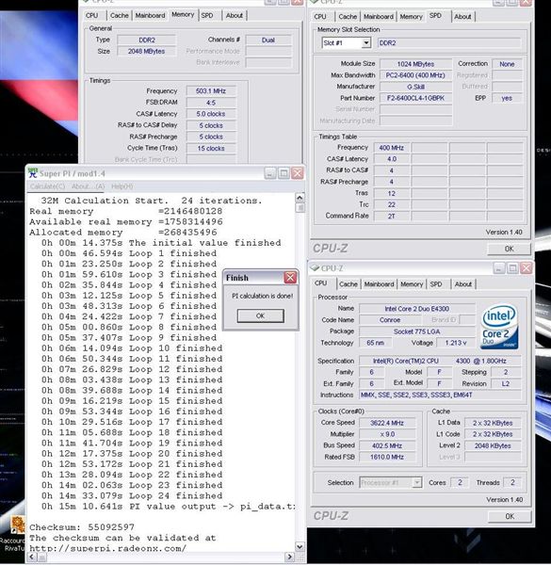The image size is (551, 565).
Task: Open SPD tab in bottom CPU-Z window
Action: click(x=436, y=284)
